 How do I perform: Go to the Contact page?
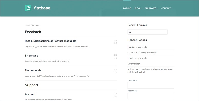[166, 8]
